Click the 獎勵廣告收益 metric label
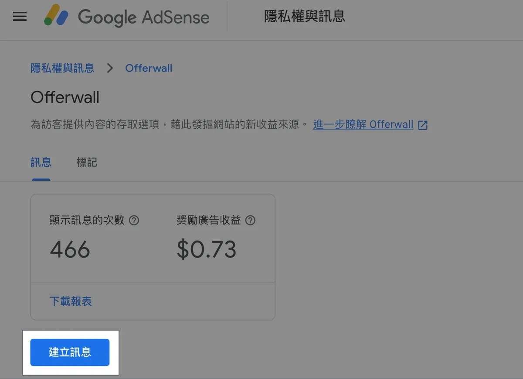The width and height of the screenshot is (523, 379). point(209,221)
